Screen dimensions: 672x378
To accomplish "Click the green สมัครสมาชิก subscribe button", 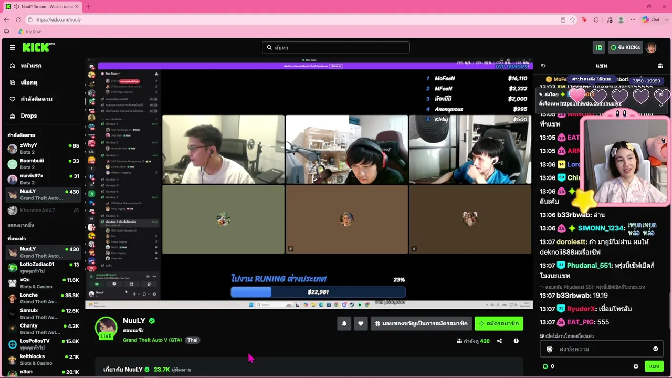I will (x=499, y=323).
